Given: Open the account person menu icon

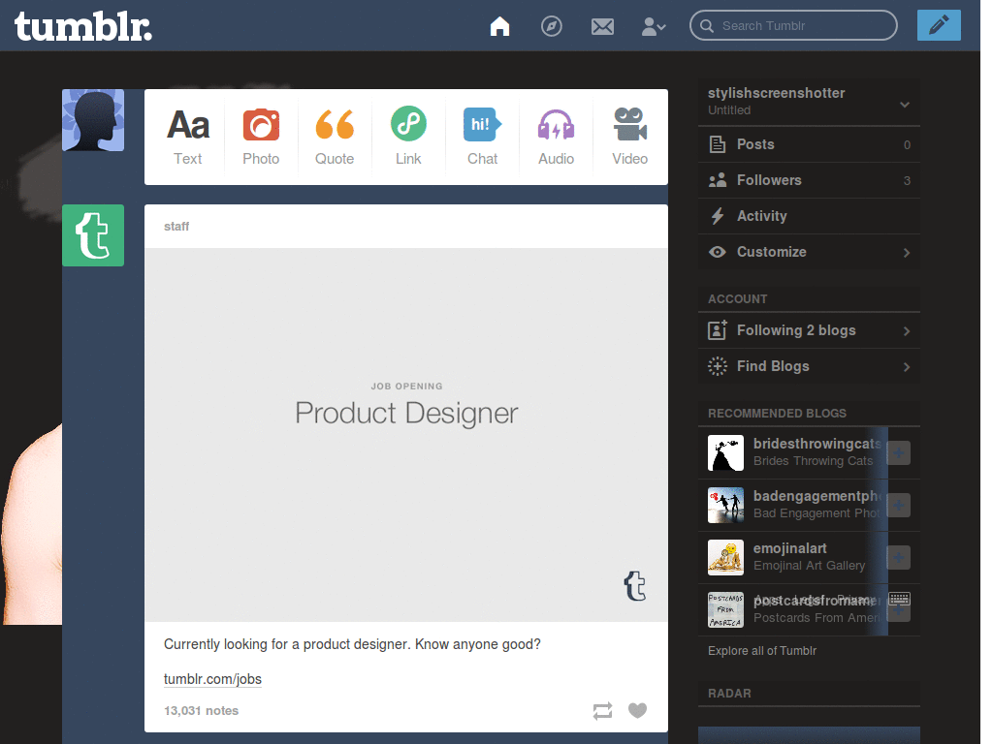Looking at the screenshot, I should coord(653,26).
